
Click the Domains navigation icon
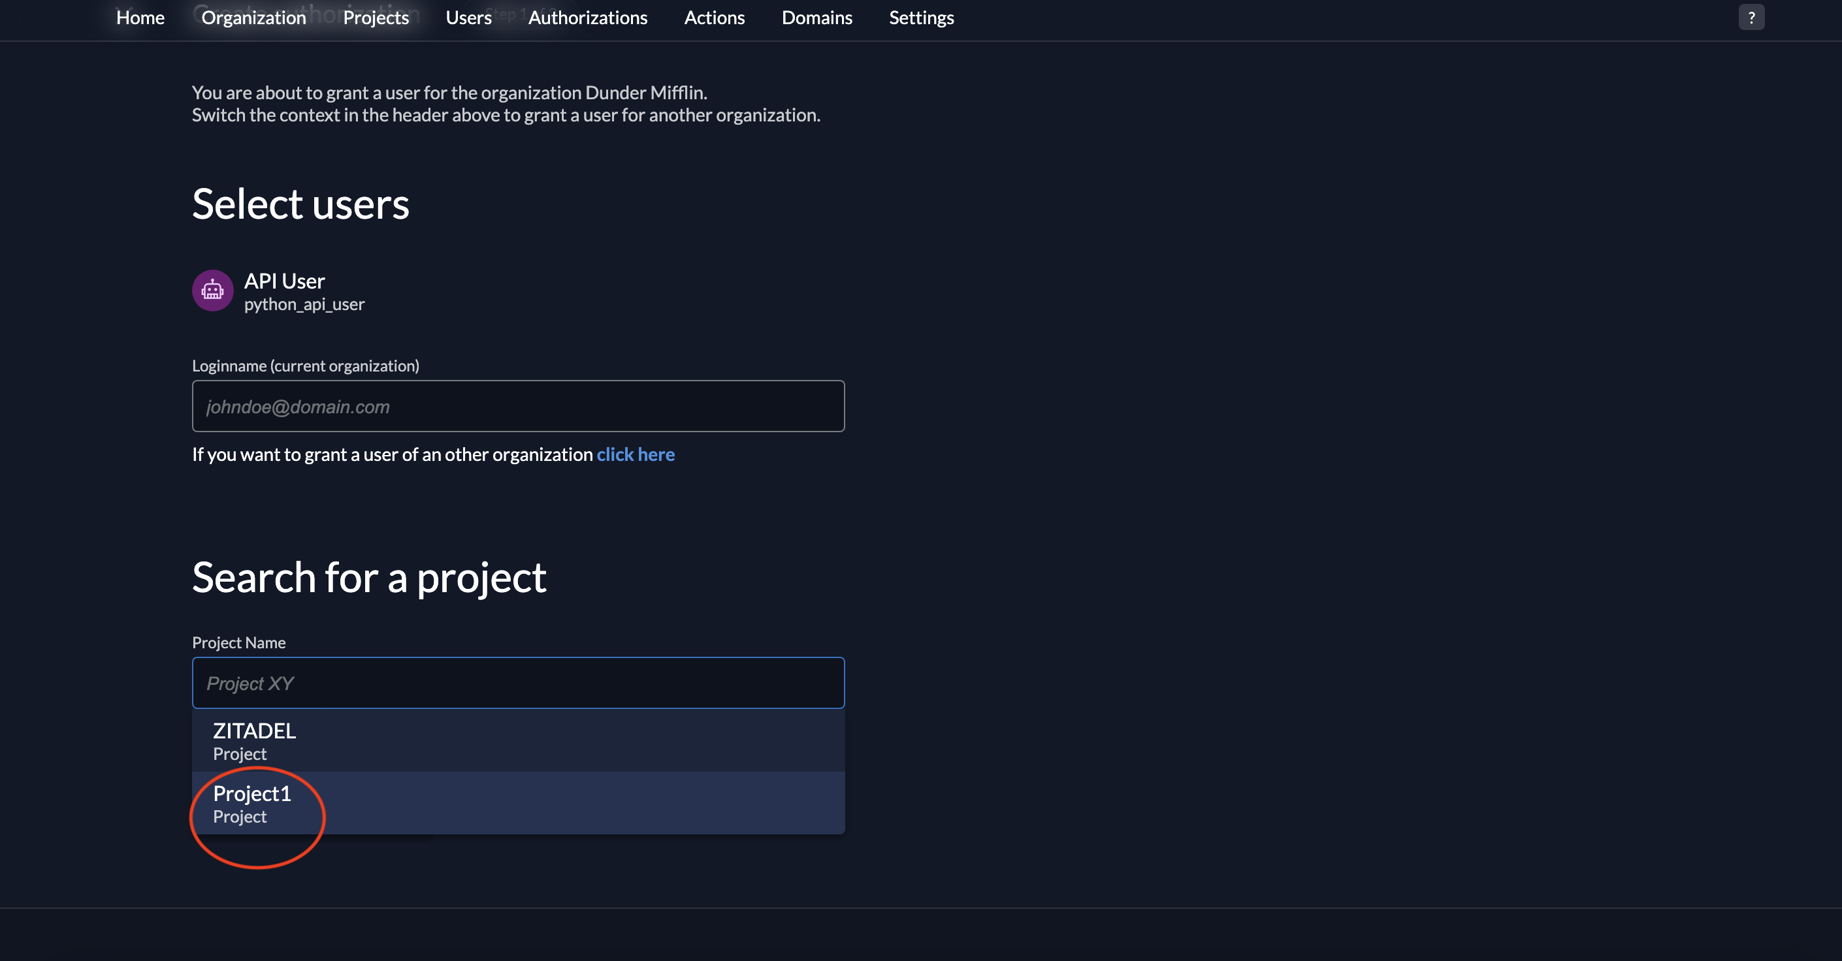[815, 17]
